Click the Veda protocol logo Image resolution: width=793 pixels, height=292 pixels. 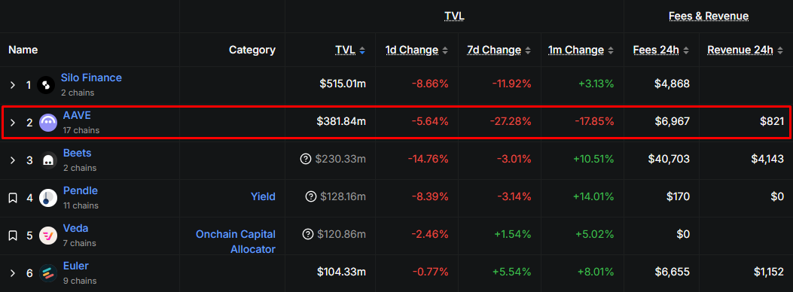[48, 236]
